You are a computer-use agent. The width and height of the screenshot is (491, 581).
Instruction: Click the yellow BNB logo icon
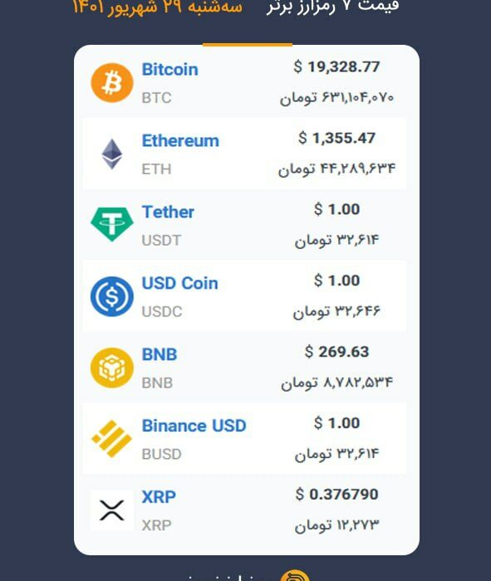click(x=112, y=368)
